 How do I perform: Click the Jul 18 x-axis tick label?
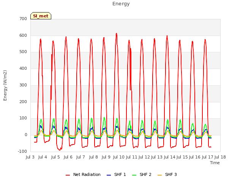pyautogui.click(x=220, y=157)
